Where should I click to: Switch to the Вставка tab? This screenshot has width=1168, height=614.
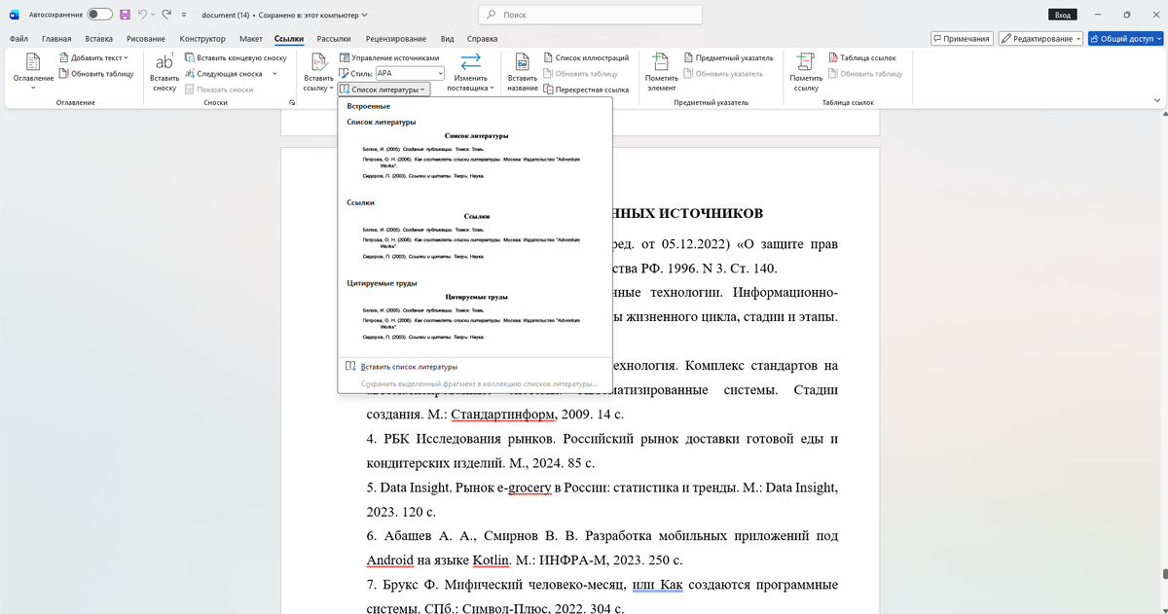[99, 39]
